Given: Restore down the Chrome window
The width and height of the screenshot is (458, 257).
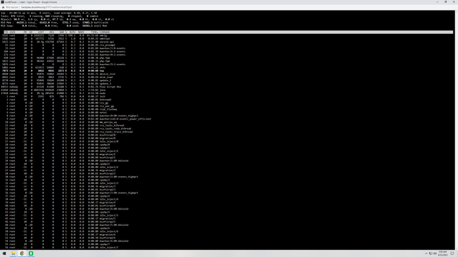Looking at the screenshot, I should pyautogui.click(x=446, y=2).
